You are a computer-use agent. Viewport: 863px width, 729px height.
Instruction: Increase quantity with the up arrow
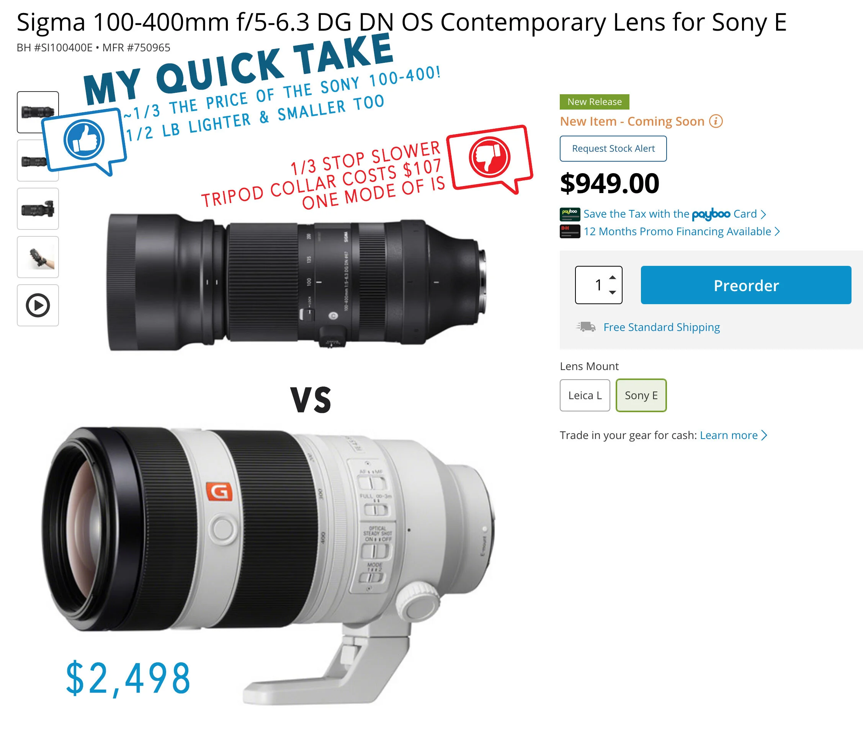tap(612, 278)
